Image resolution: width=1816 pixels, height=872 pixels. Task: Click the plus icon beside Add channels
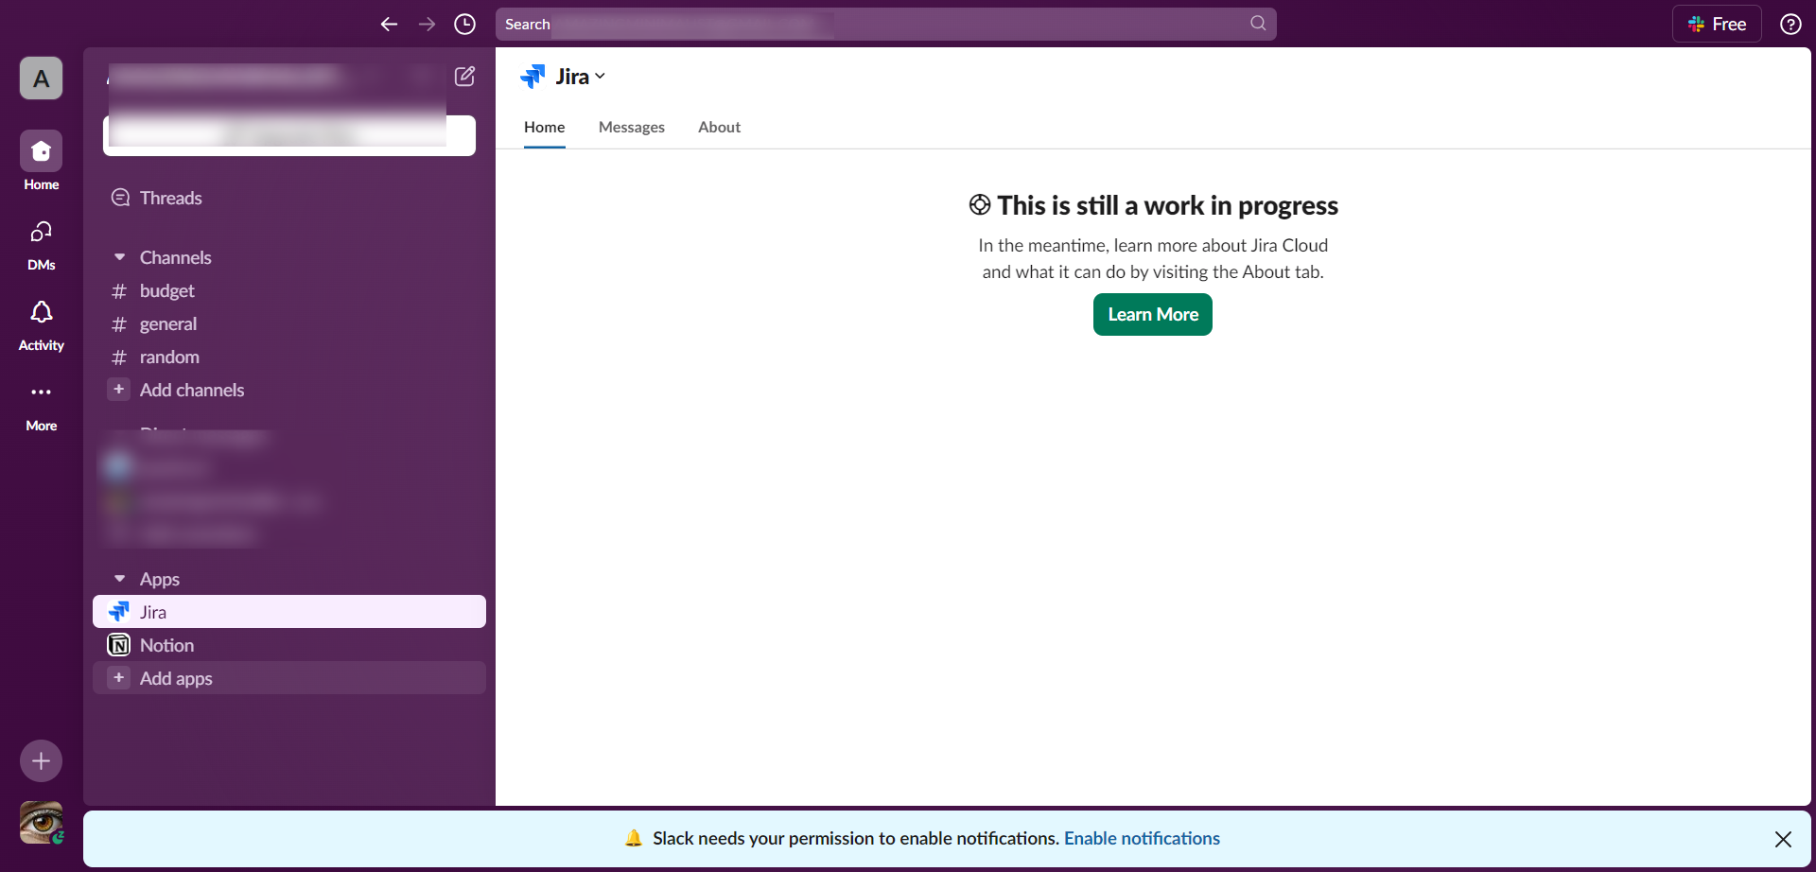click(x=118, y=390)
